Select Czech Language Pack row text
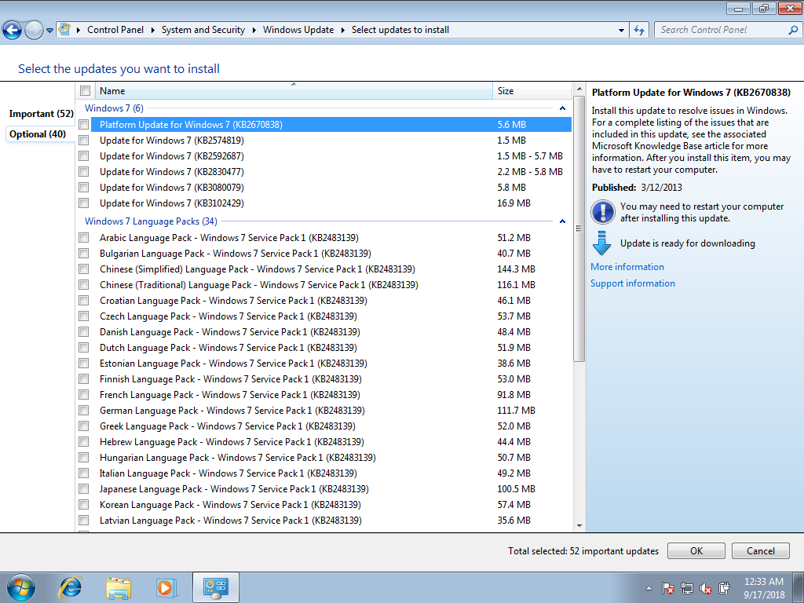Screen dimensions: 804x603 pos(228,316)
